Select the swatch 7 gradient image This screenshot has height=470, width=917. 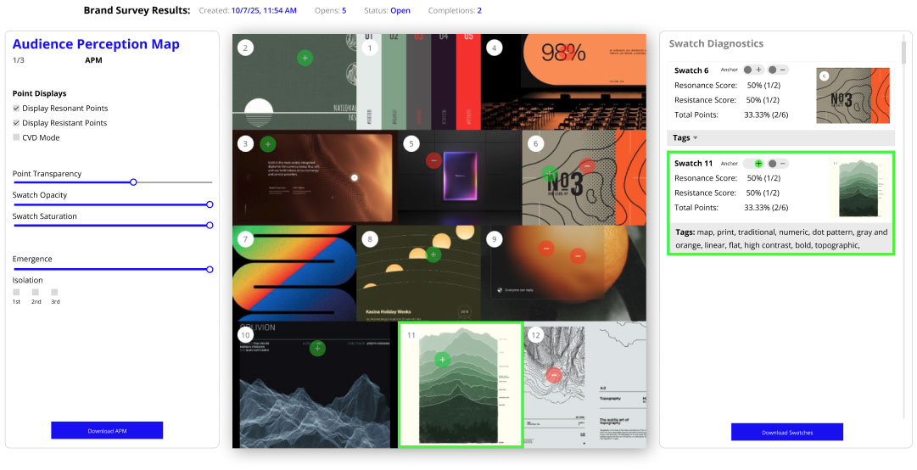(x=294, y=273)
